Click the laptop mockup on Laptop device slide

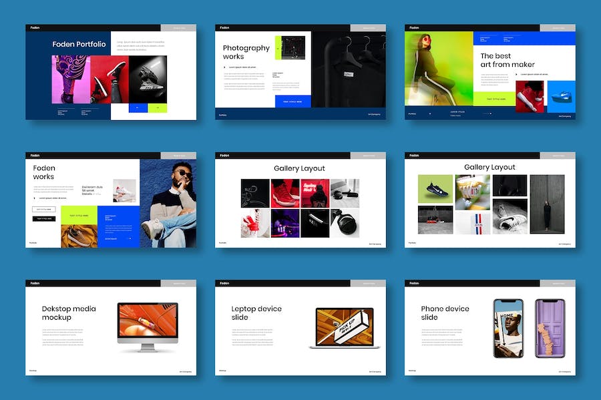point(344,328)
